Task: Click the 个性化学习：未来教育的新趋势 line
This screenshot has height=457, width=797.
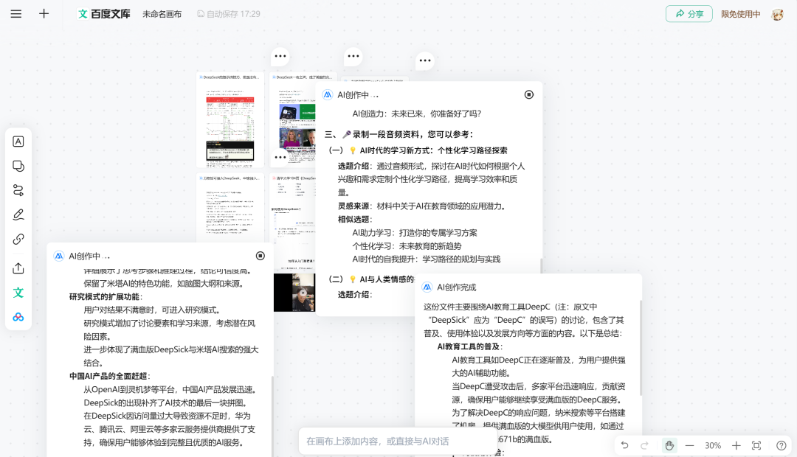Action: coord(407,245)
